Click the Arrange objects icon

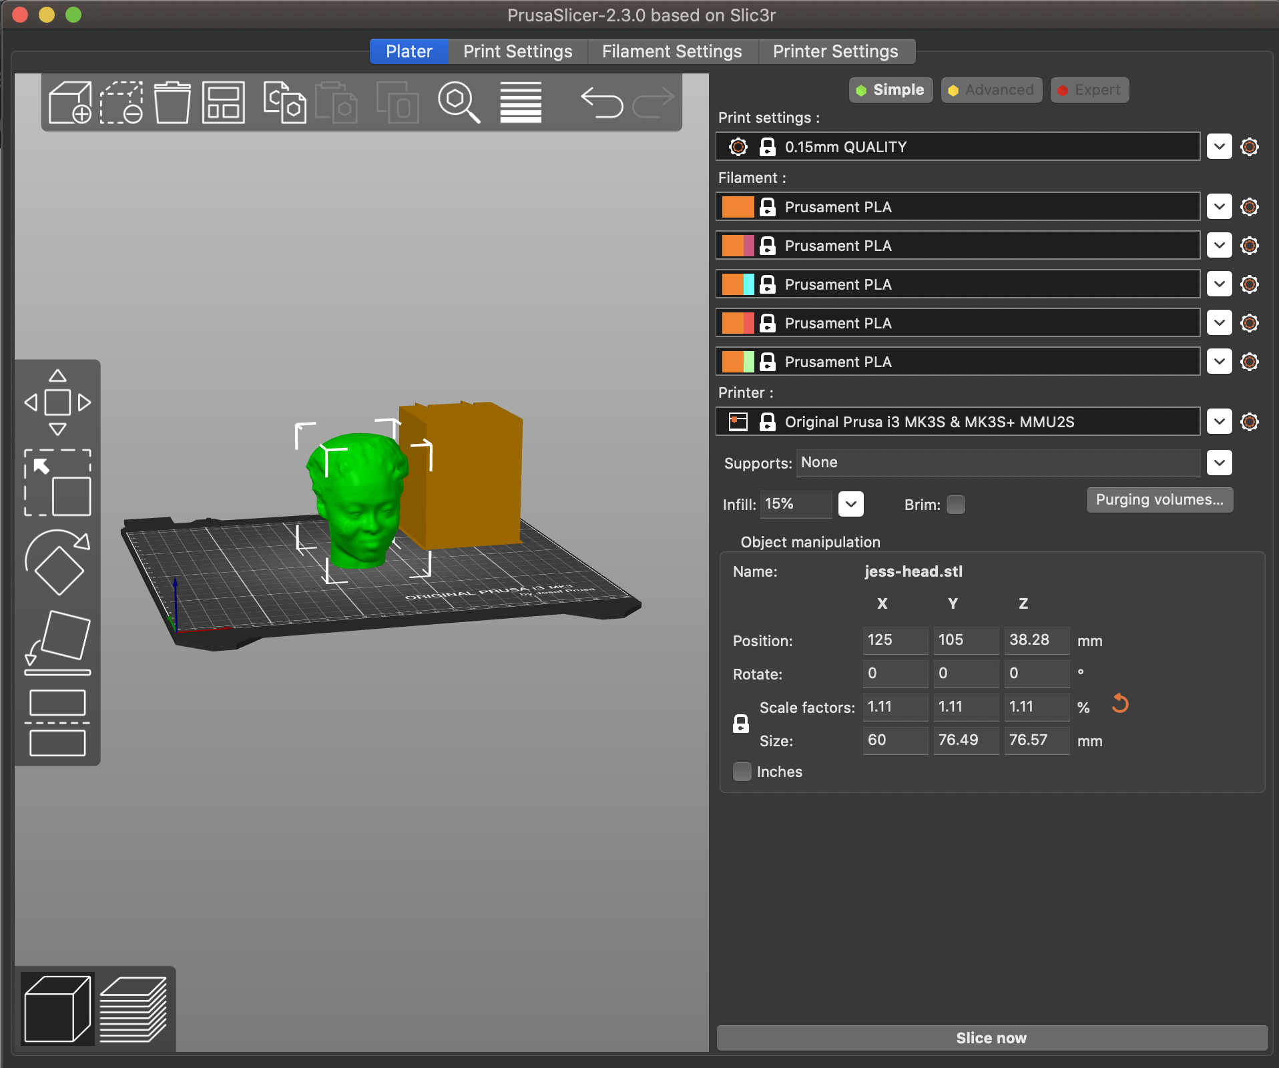[224, 102]
